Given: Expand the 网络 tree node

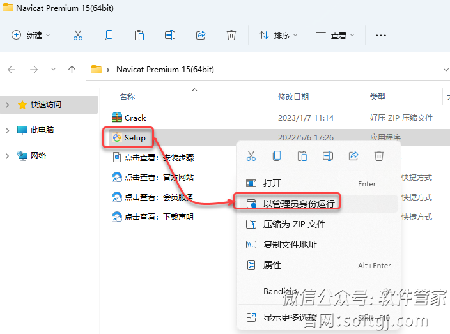Looking at the screenshot, I should tap(8, 156).
